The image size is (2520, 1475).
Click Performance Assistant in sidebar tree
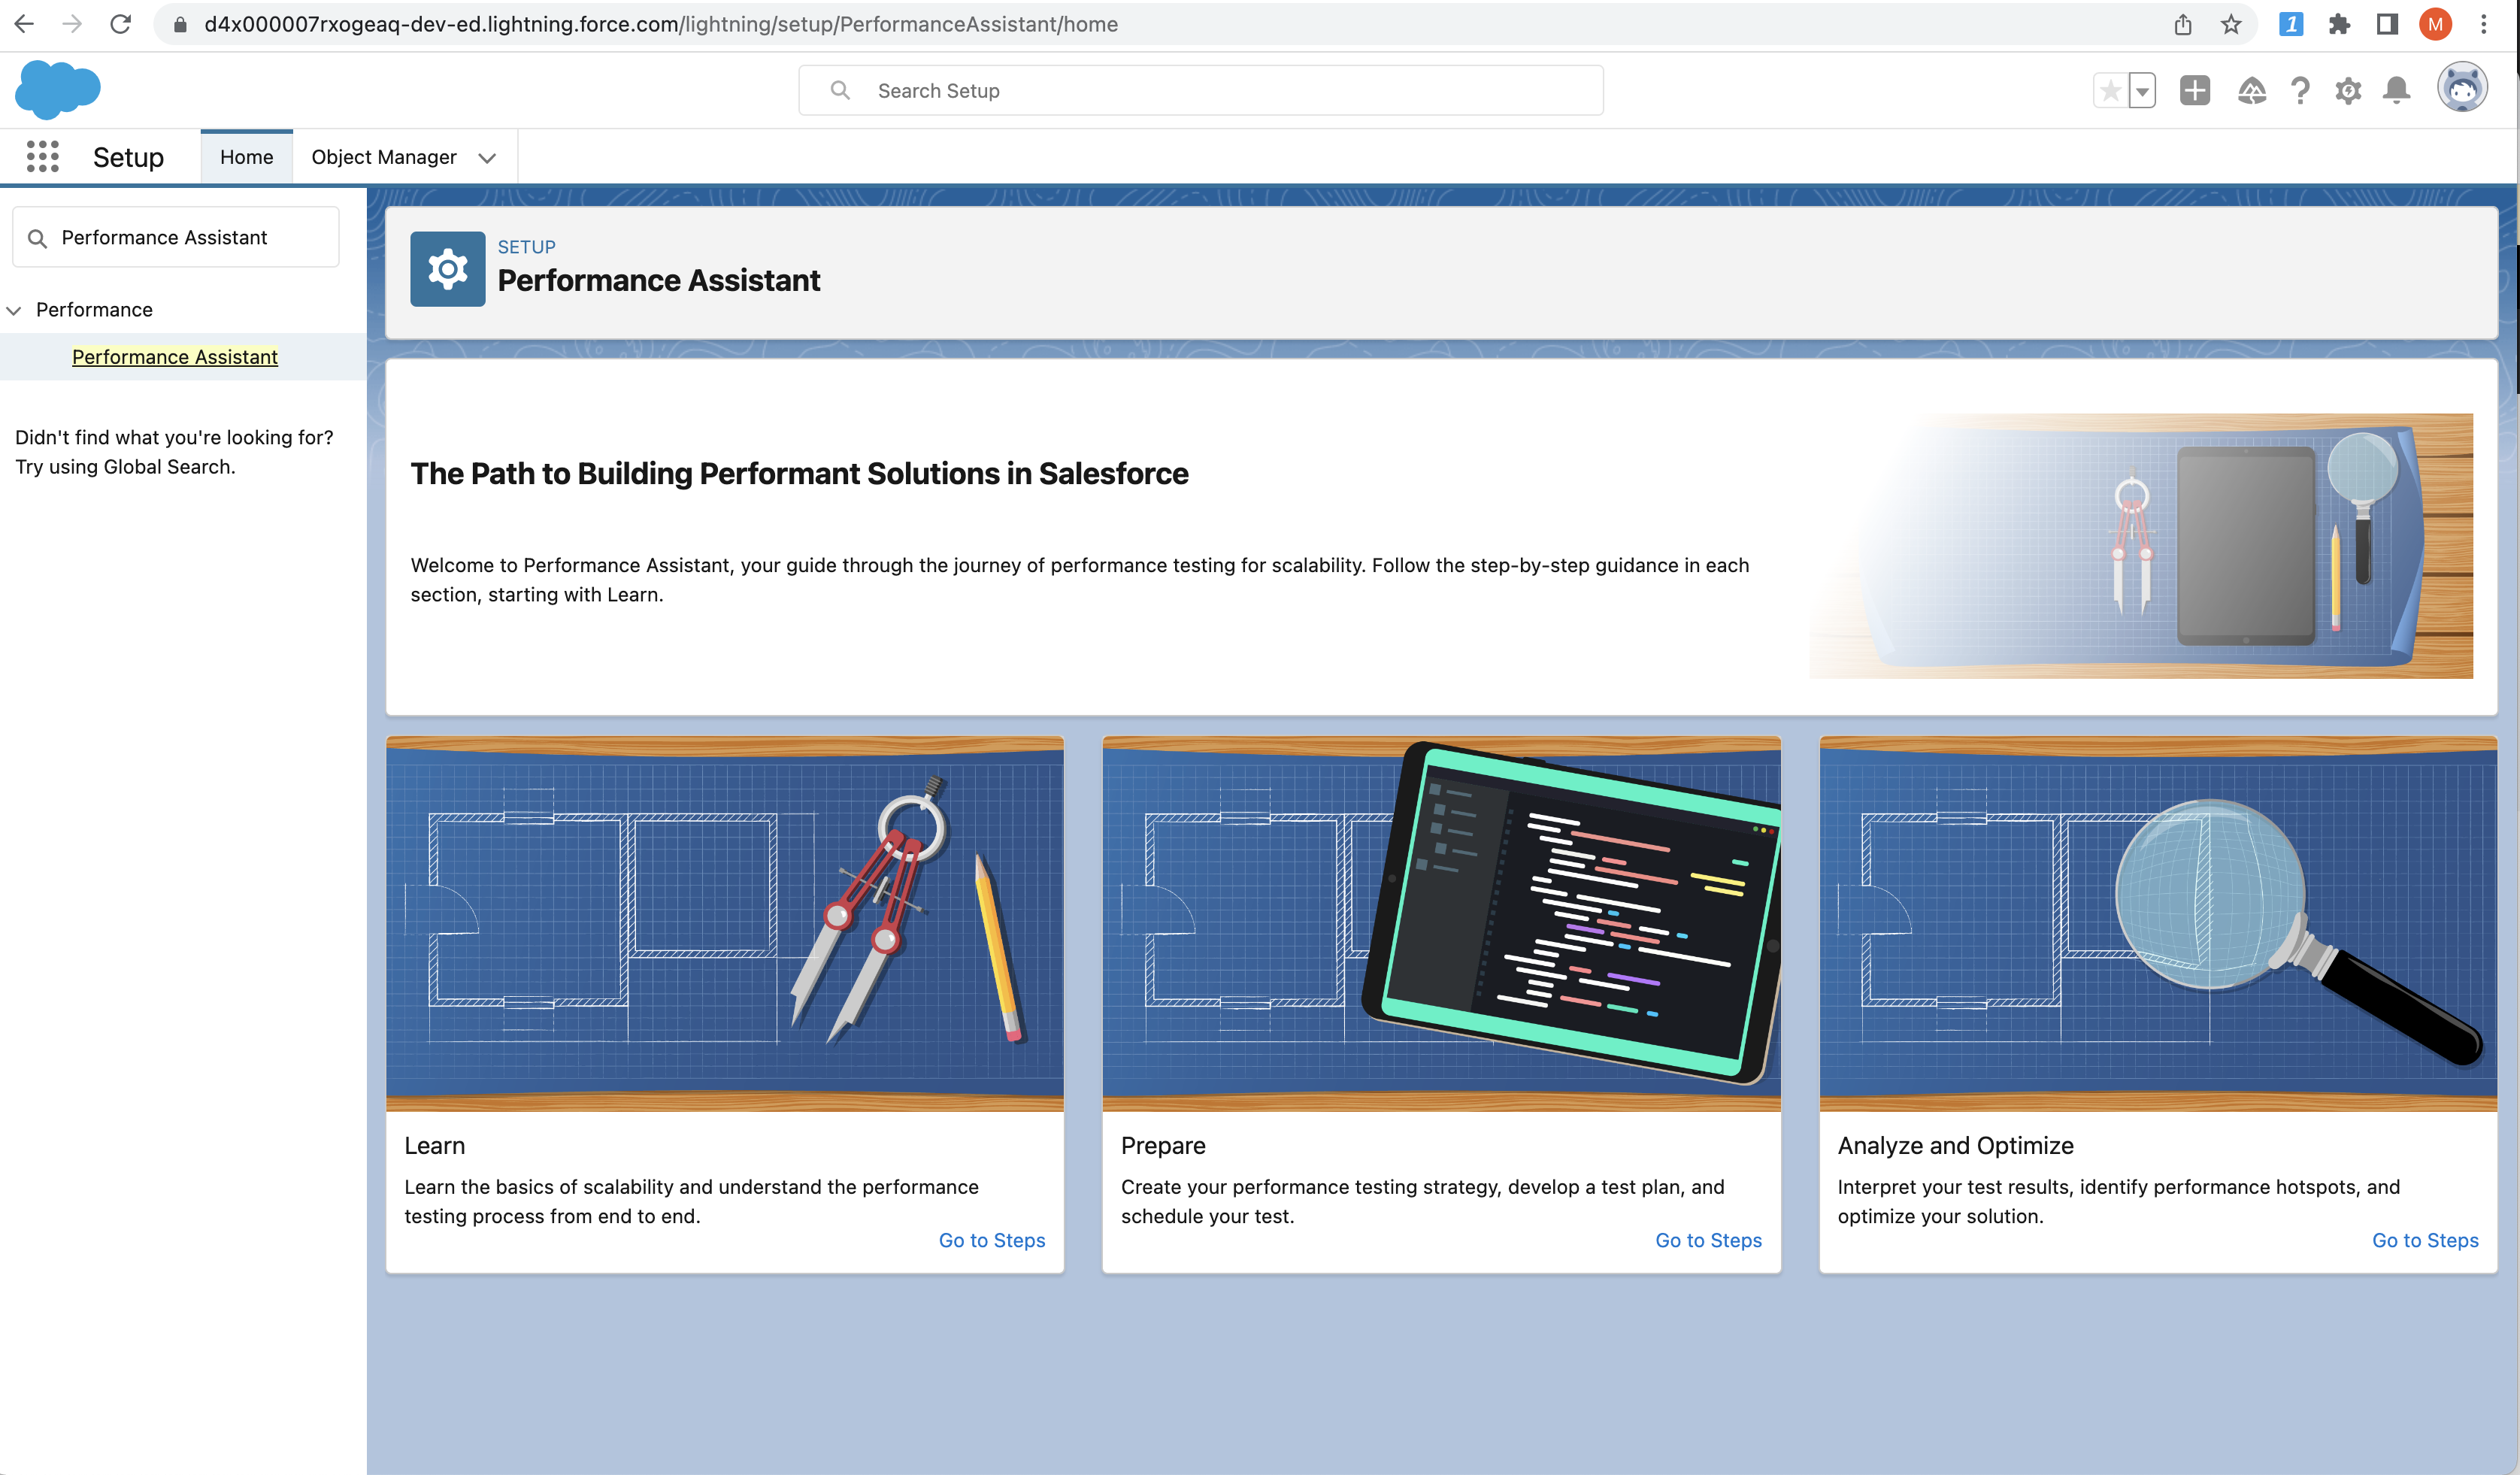click(x=174, y=357)
